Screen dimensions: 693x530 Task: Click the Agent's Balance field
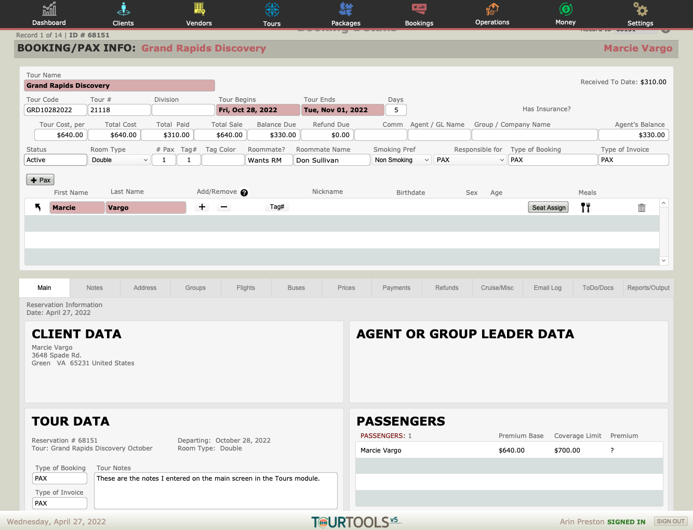tap(634, 135)
